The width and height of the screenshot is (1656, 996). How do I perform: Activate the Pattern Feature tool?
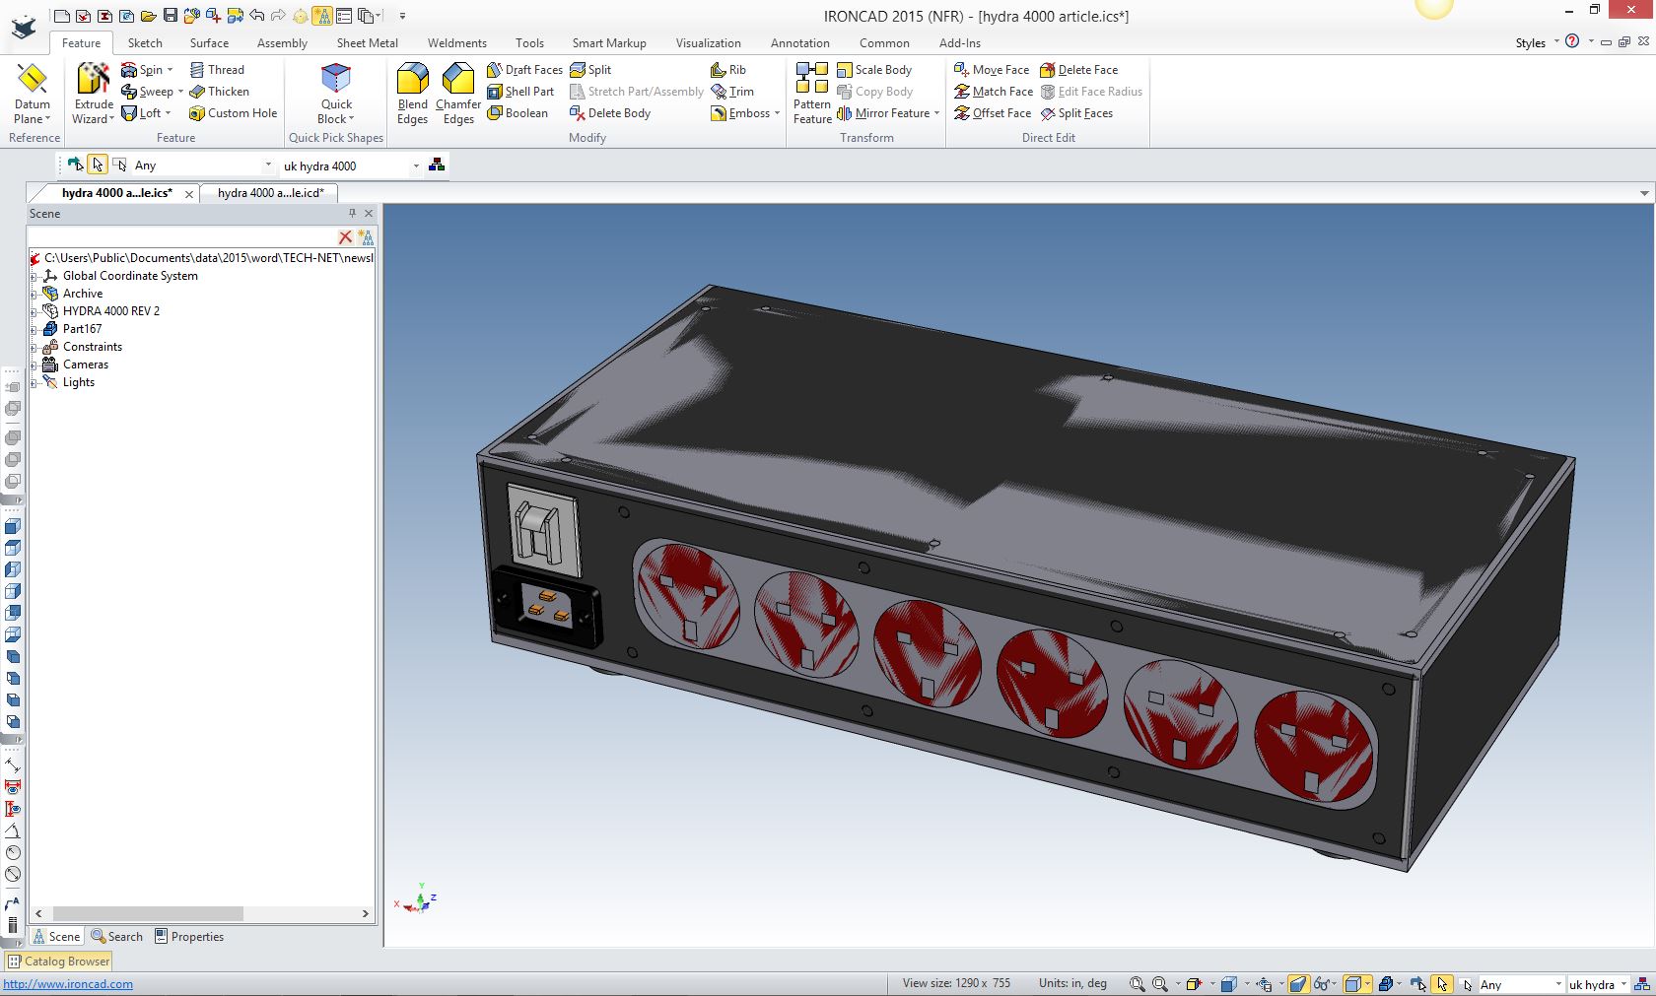(x=812, y=93)
